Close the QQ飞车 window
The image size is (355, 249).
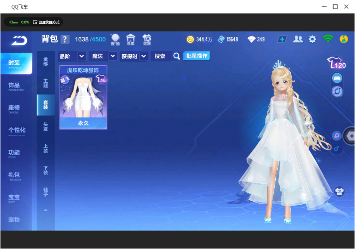pos(347,6)
